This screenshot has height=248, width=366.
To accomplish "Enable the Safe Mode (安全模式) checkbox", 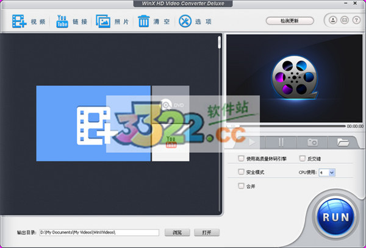I will tap(241, 172).
